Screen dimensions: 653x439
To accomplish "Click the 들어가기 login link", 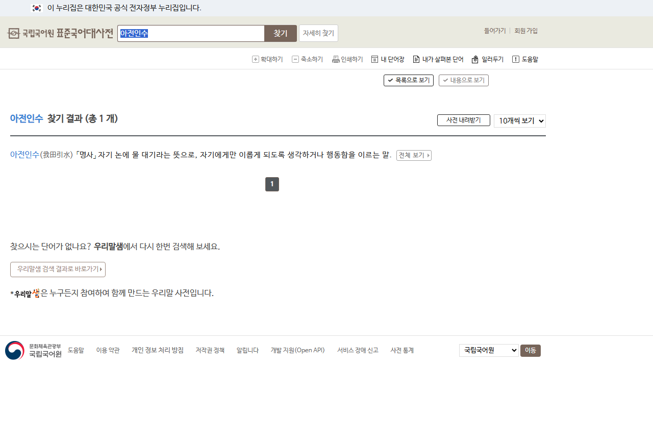I will pyautogui.click(x=495, y=31).
